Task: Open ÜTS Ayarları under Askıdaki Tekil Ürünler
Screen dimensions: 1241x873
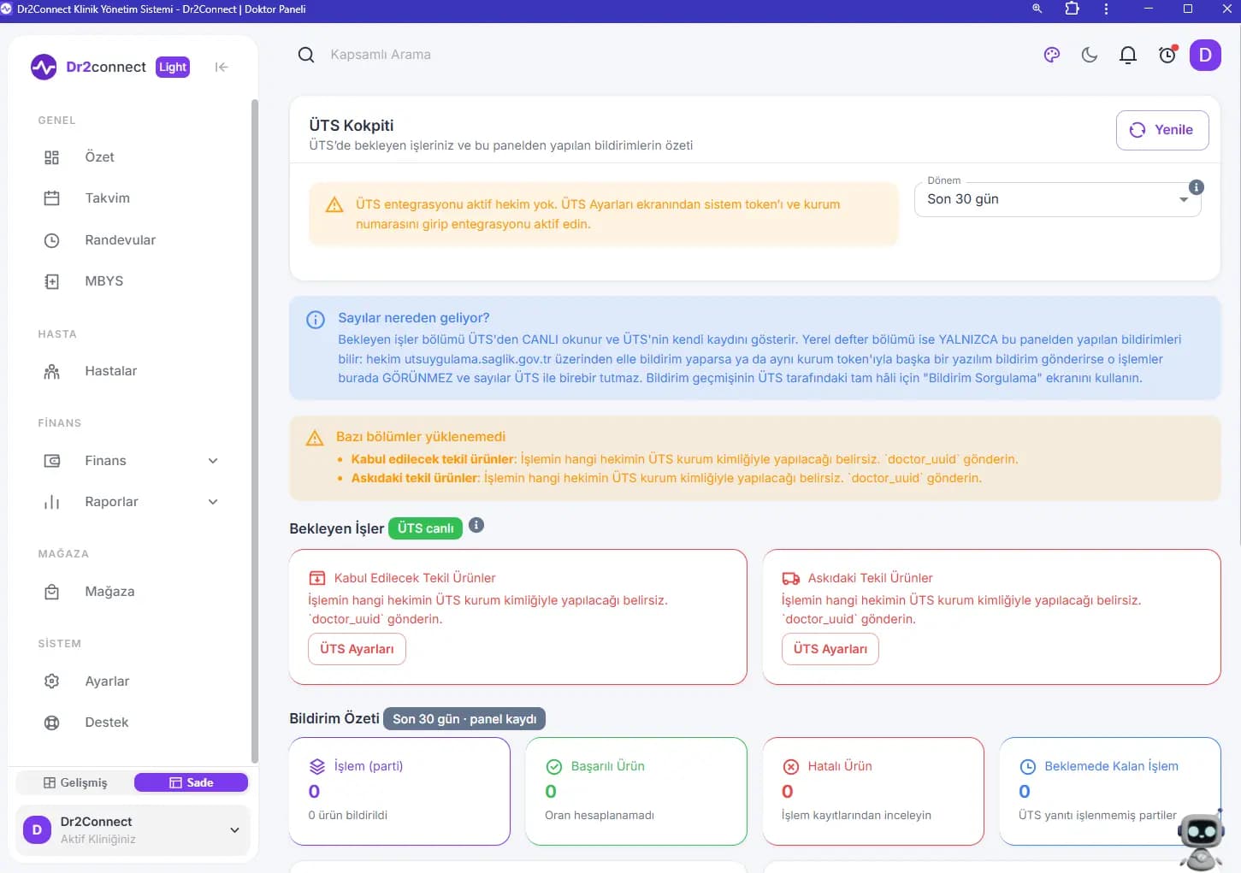Action: click(x=830, y=649)
